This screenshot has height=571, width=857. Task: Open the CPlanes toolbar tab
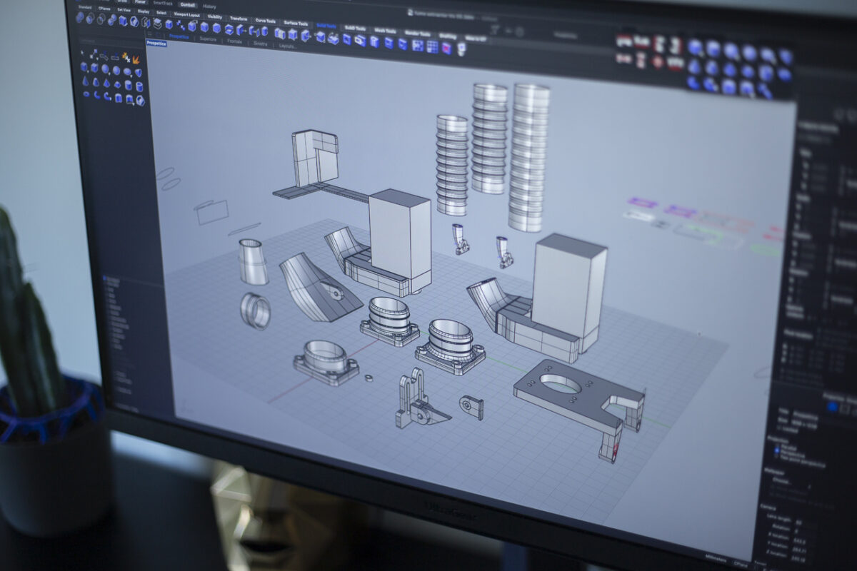[x=104, y=9]
